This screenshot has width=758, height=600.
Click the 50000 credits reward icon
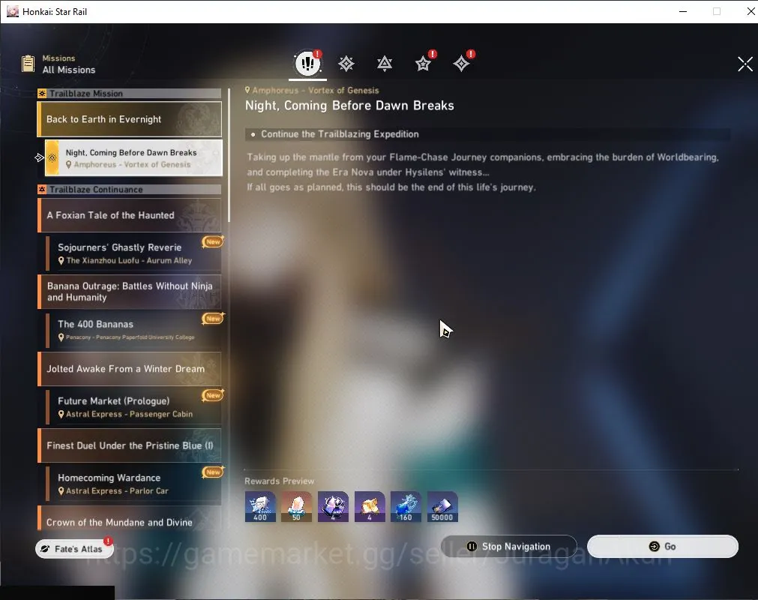click(442, 507)
